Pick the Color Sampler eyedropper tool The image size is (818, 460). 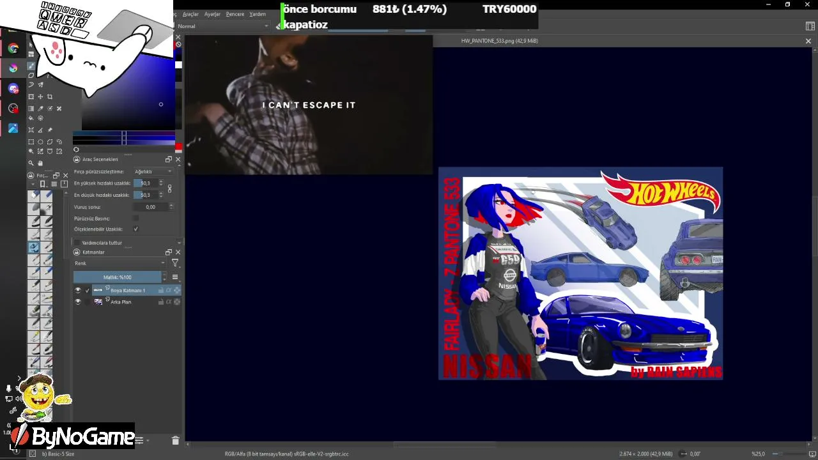(x=40, y=109)
